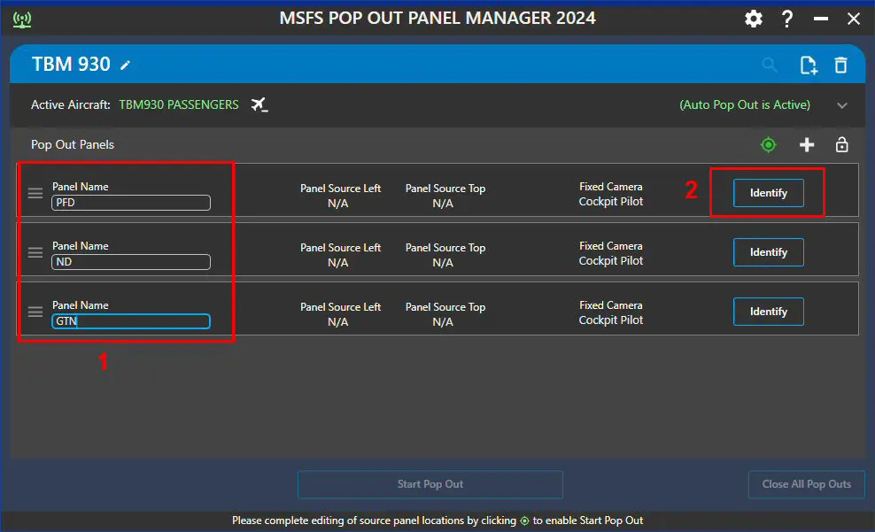
Task: Click Panel Source Left N/A in GTN row
Action: point(340,314)
